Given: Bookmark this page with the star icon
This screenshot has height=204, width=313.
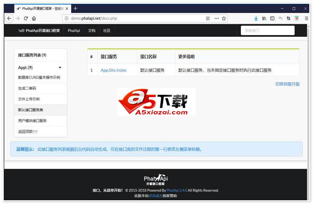Looking at the screenshot, I should pyautogui.click(x=224, y=18).
